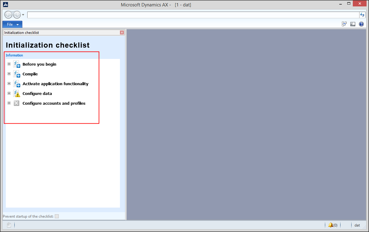Click inside the address bar field

[x=193, y=15]
